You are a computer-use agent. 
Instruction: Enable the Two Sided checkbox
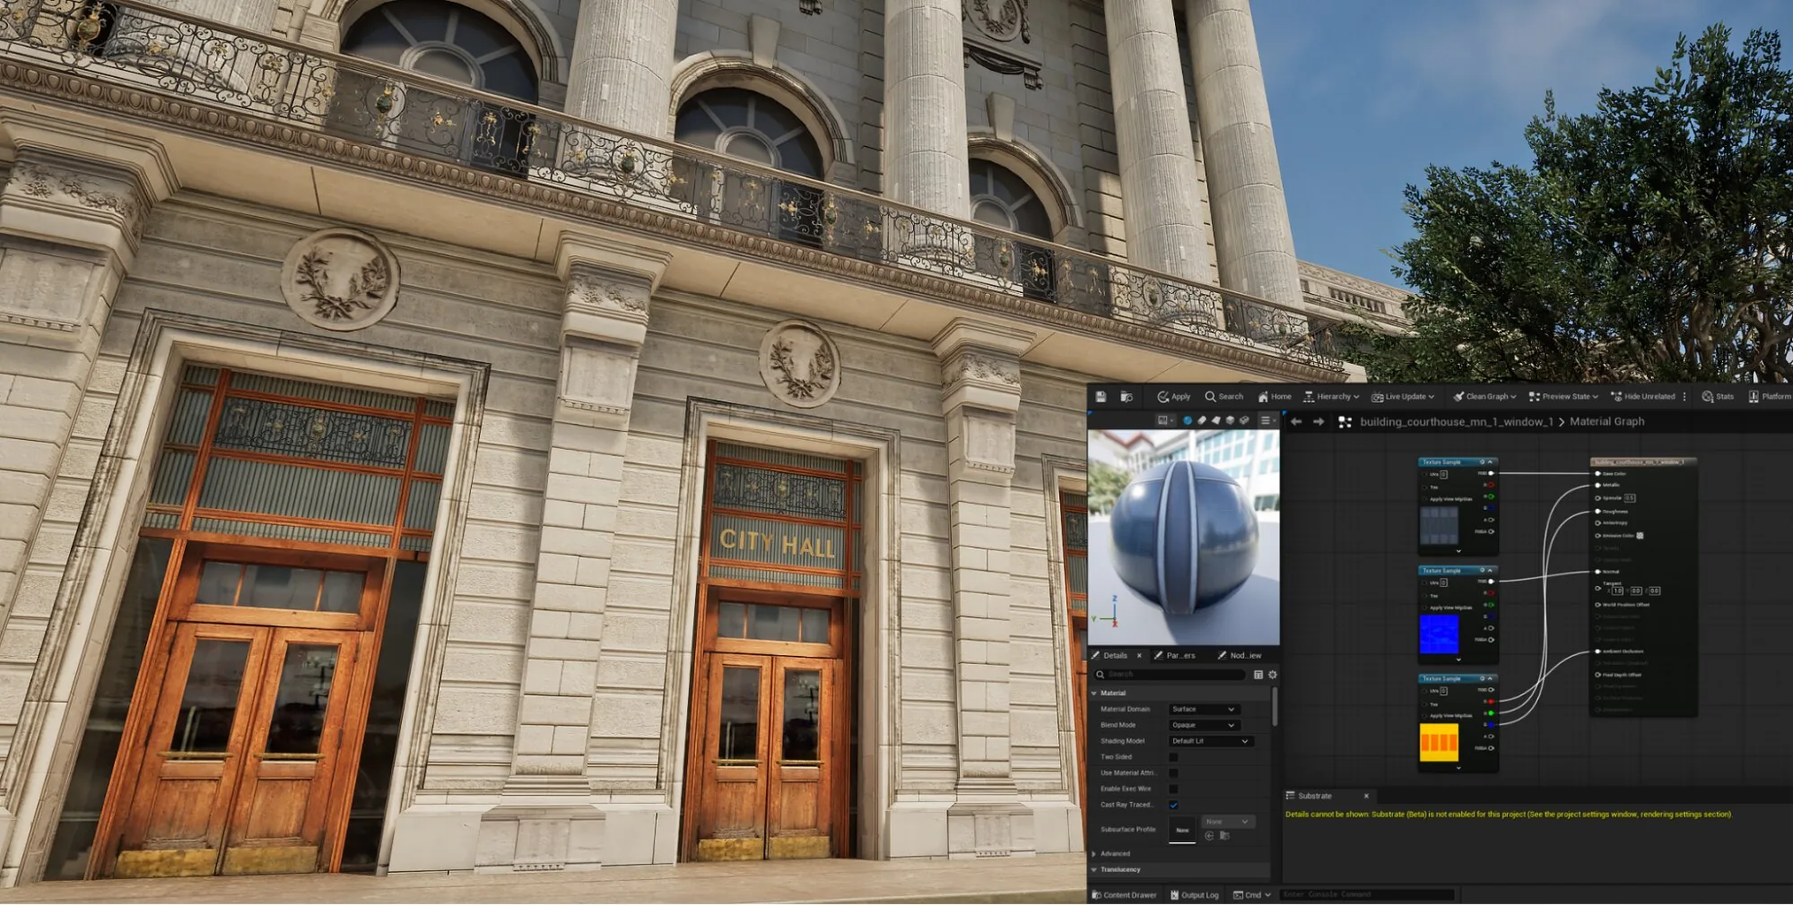pyautogui.click(x=1173, y=757)
